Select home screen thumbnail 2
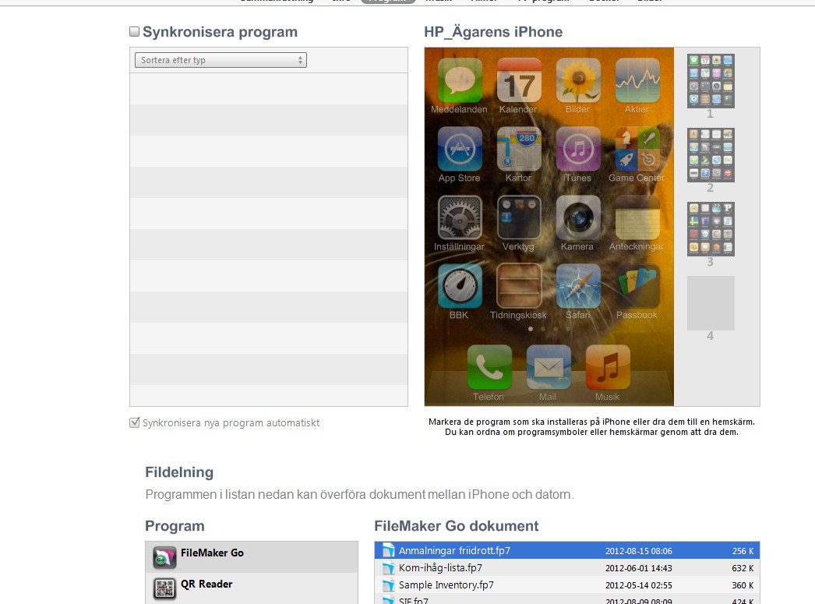This screenshot has height=604, width=815. pyautogui.click(x=711, y=155)
